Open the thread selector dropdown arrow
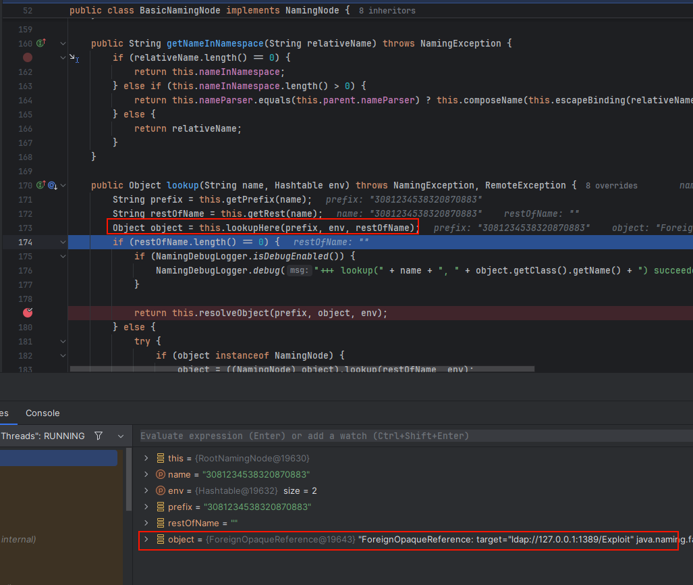The image size is (693, 585). click(121, 436)
